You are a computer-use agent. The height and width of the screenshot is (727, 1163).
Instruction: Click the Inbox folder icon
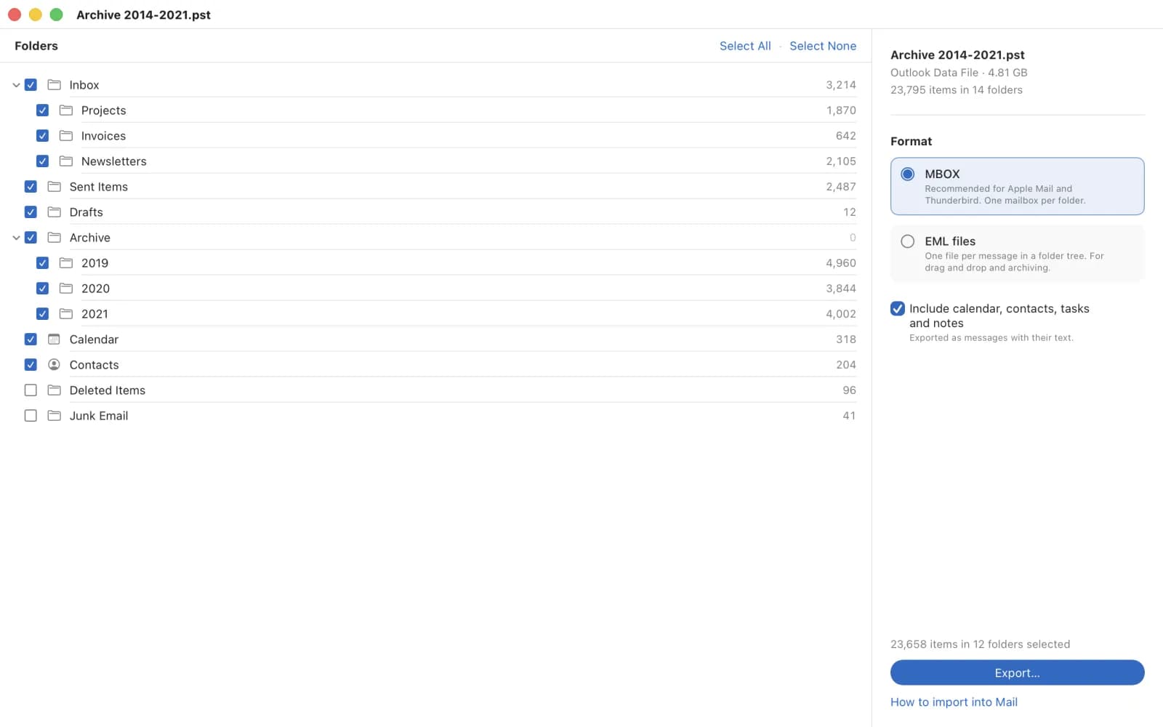[x=54, y=85]
